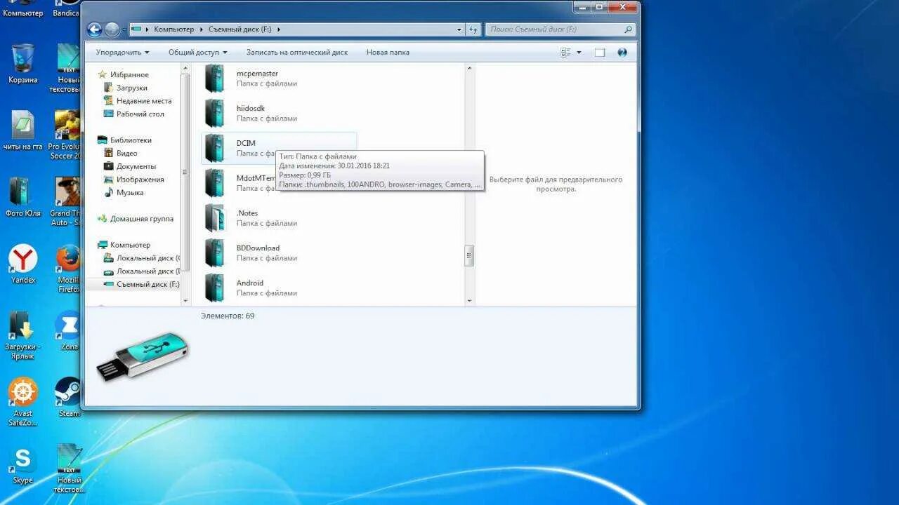Click the Back navigation arrow
Viewport: 899px width, 505px height.
(95, 29)
